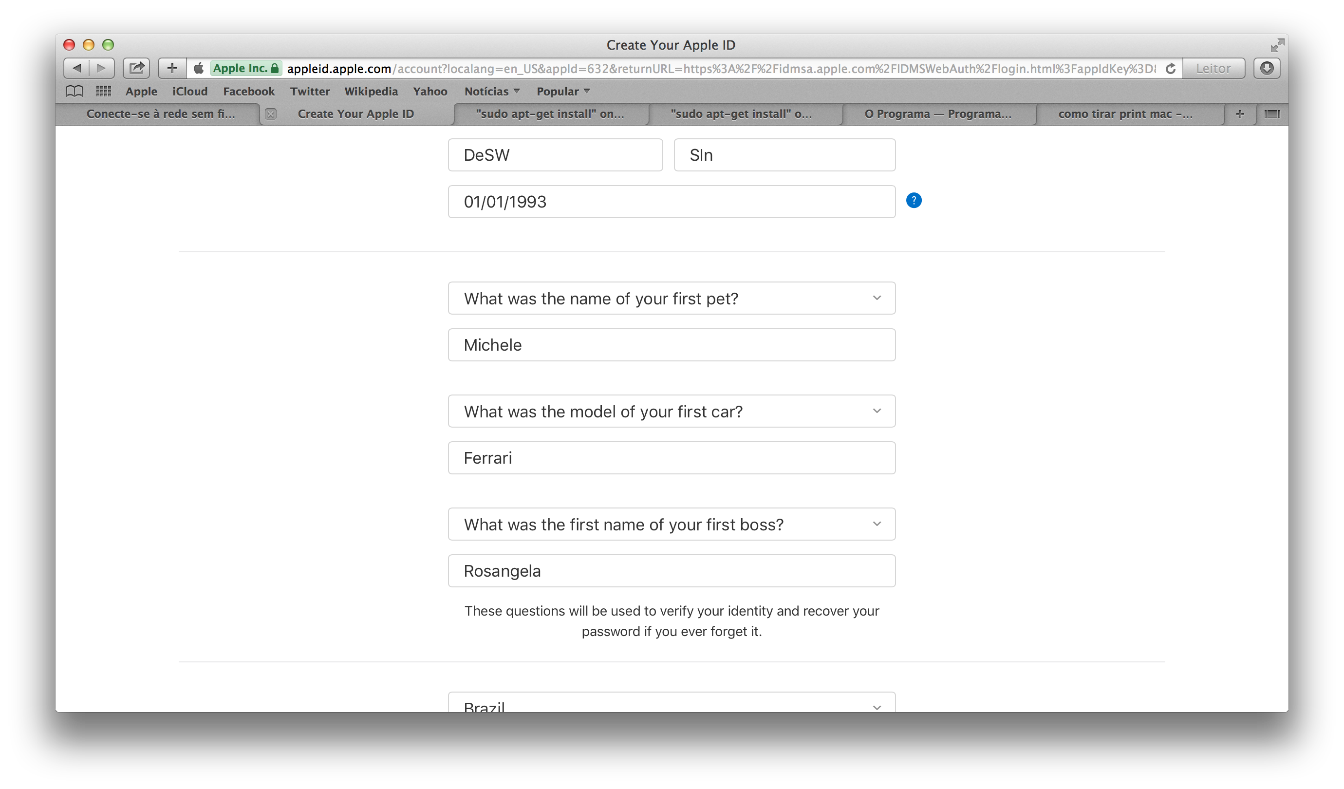Image resolution: width=1344 pixels, height=789 pixels.
Task: Click the Leitor reader button
Action: (x=1213, y=68)
